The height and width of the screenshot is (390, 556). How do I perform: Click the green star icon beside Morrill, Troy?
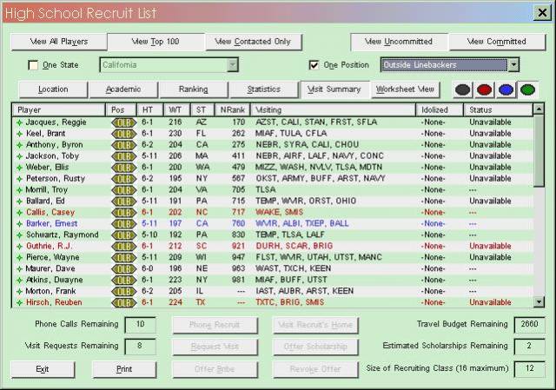19,190
